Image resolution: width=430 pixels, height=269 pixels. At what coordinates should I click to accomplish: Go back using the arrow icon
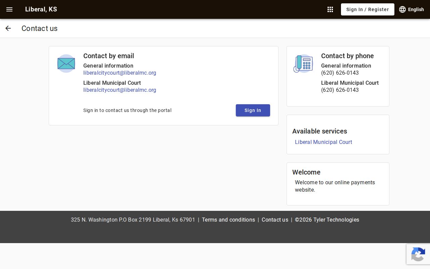click(8, 29)
